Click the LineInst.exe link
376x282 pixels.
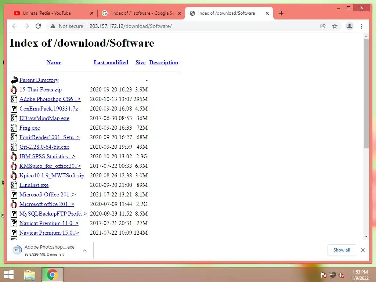pos(34,185)
